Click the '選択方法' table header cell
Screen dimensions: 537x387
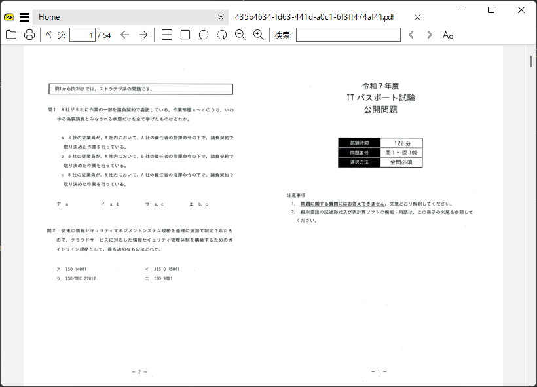click(x=360, y=162)
